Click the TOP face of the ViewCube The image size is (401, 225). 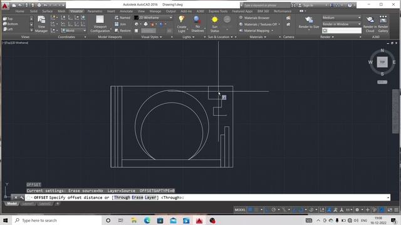point(382,62)
